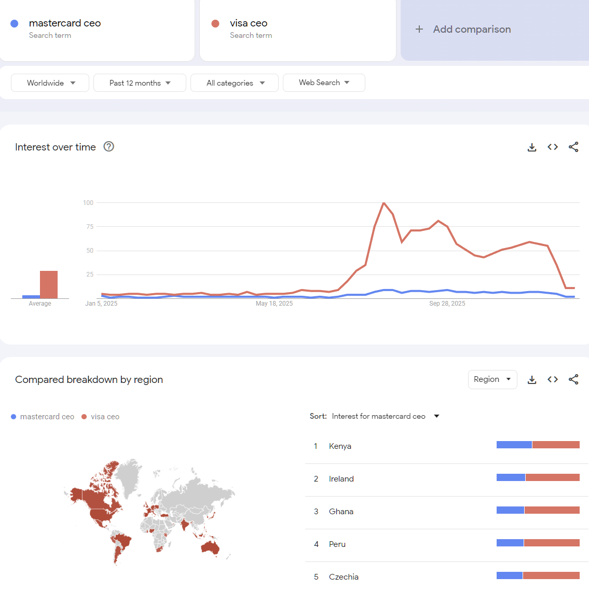This screenshot has width=589, height=590.
Task: Open the embed code for Interest over time
Action: (x=553, y=147)
